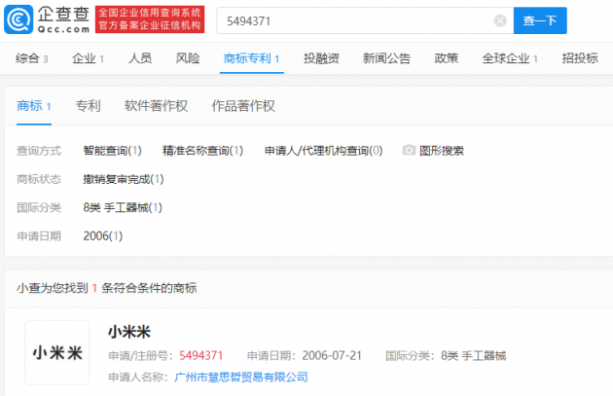613x396 pixels.
Task: Select the 商标专利 tab
Action: point(251,58)
